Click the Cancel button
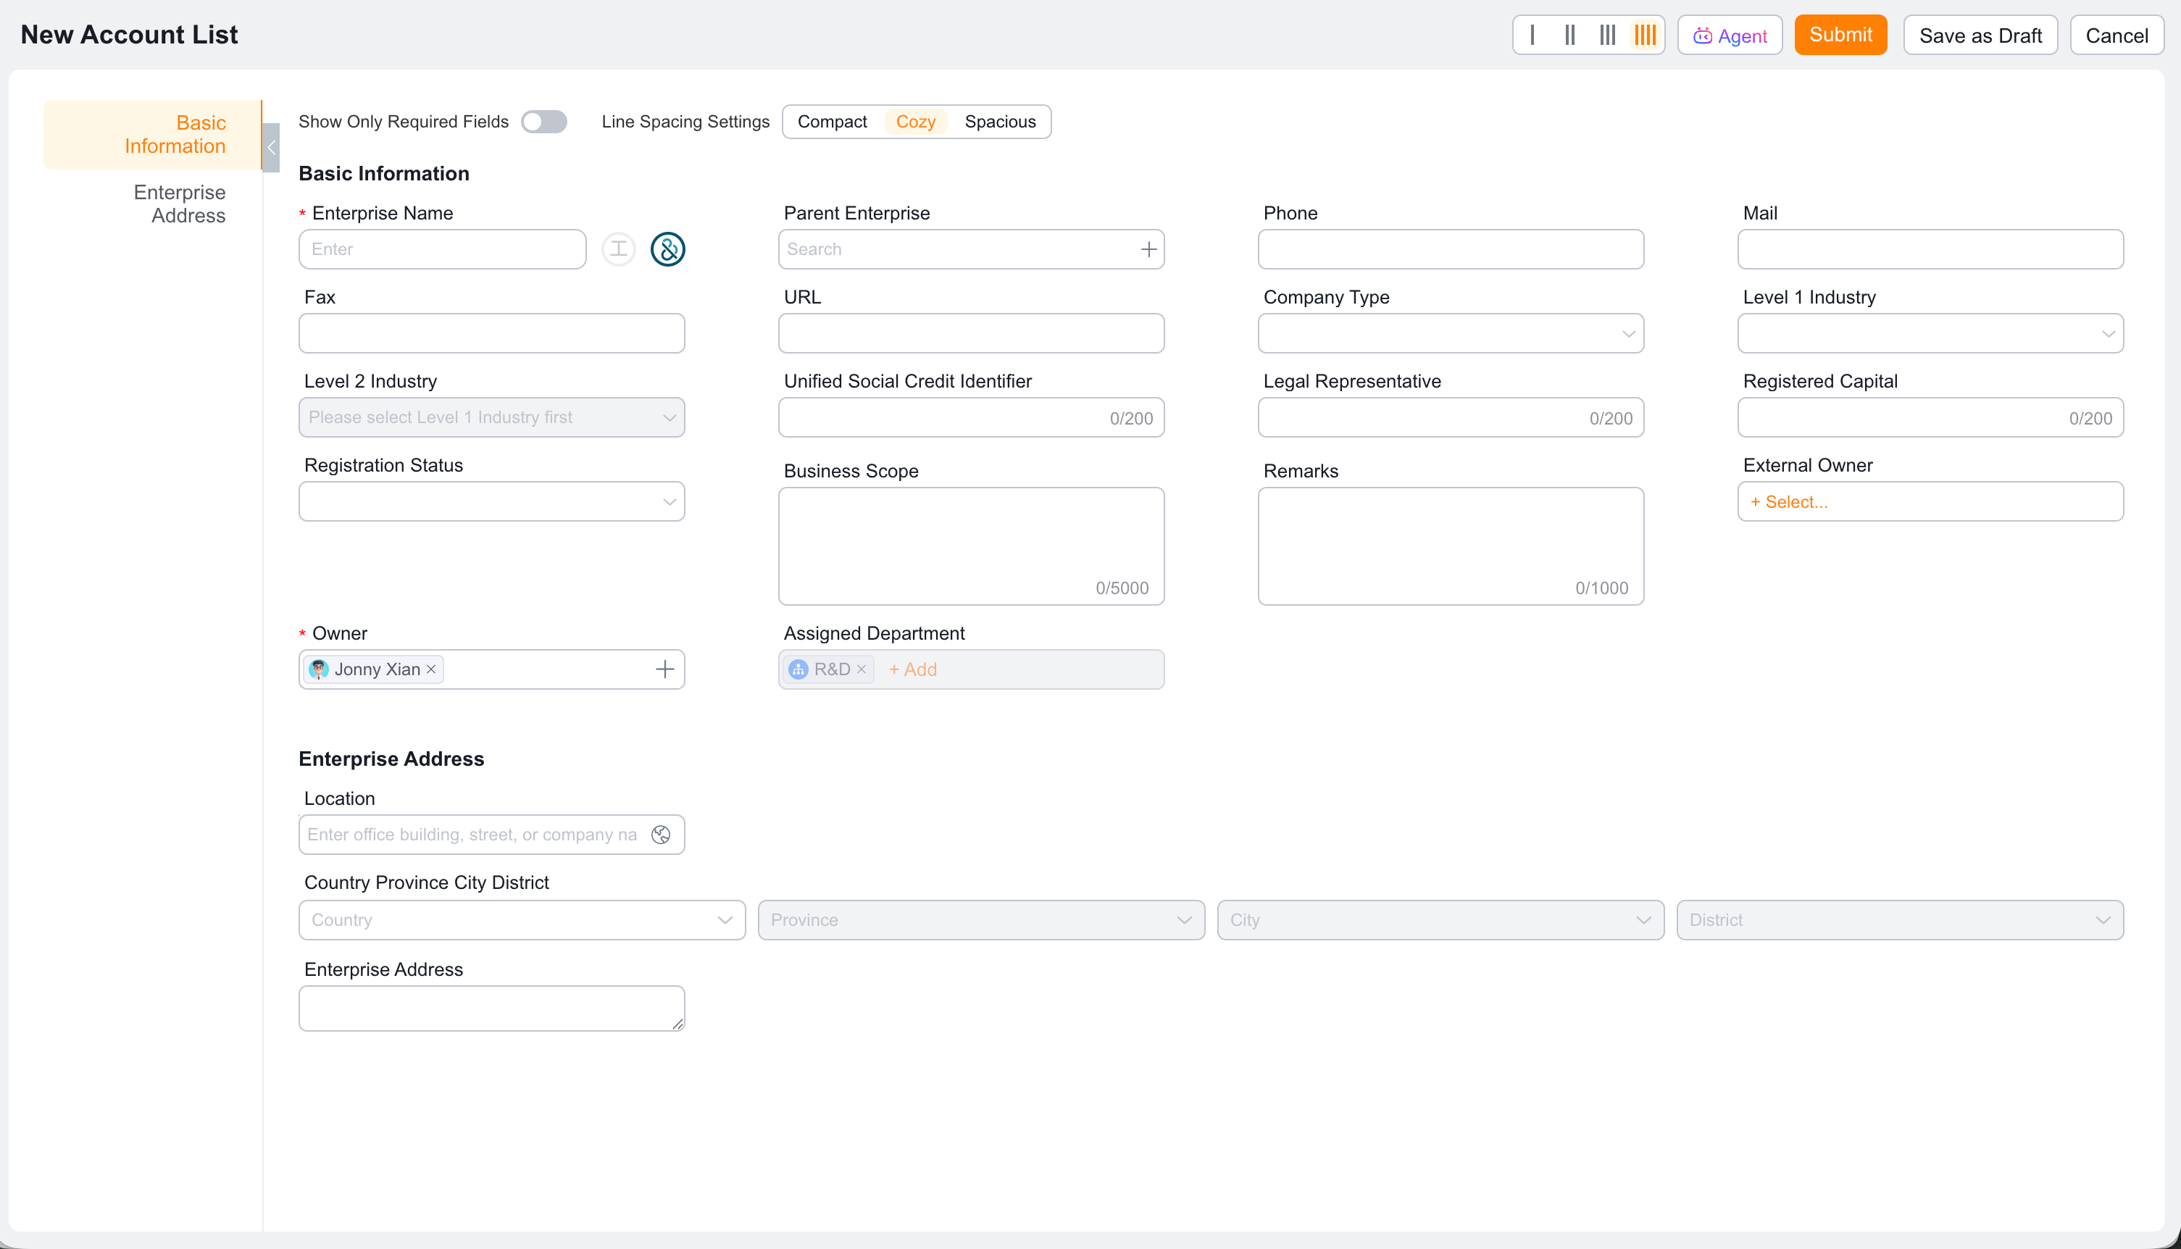Image resolution: width=2181 pixels, height=1249 pixels. tap(2117, 35)
